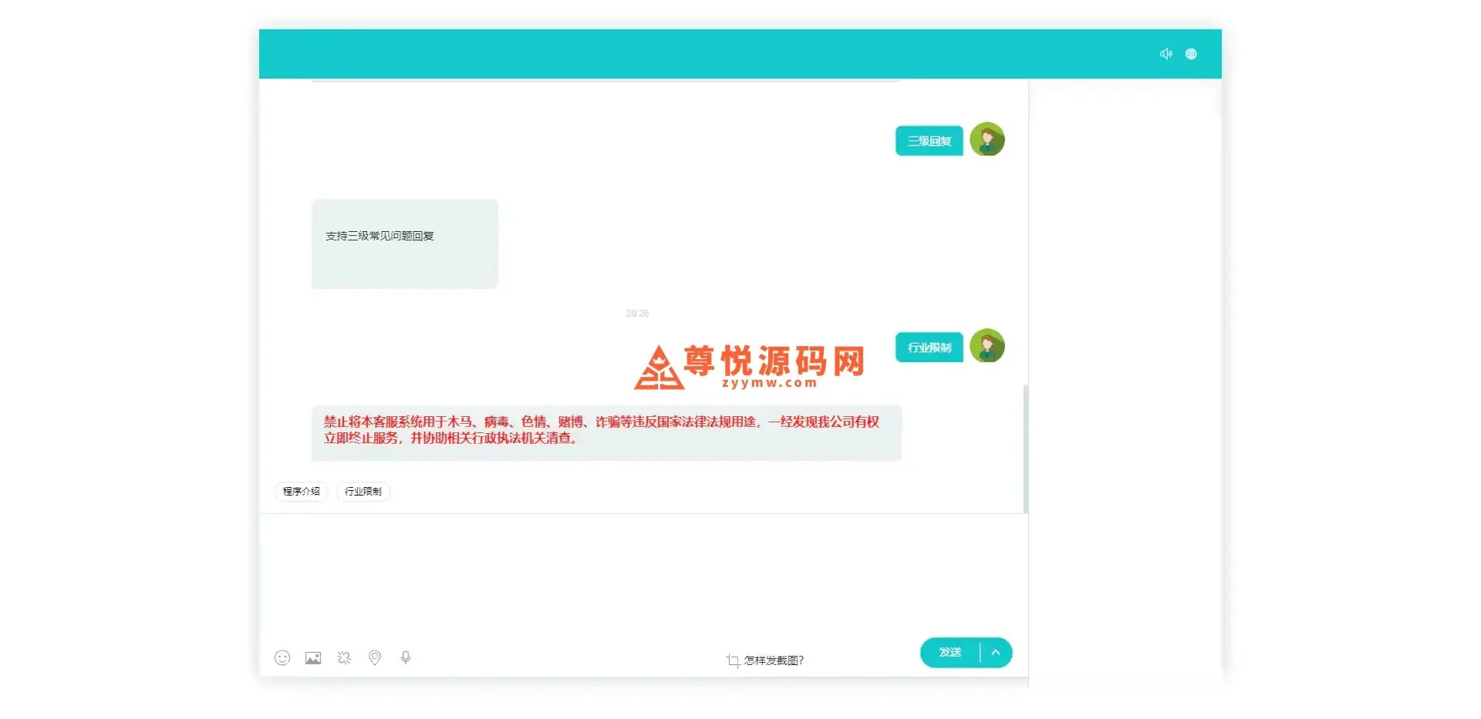Click the screenshot crop icon
This screenshot has height=719, width=1481.
point(733,660)
